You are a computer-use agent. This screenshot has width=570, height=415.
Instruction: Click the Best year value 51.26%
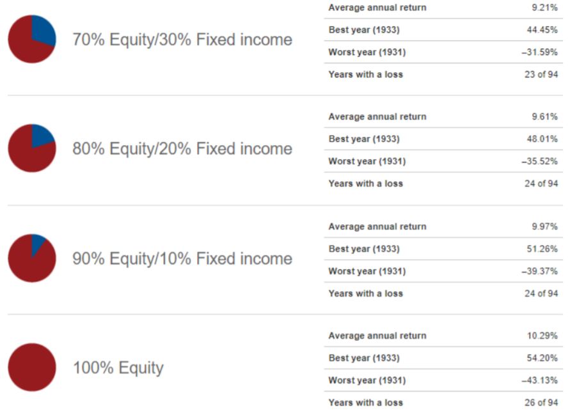542,249
